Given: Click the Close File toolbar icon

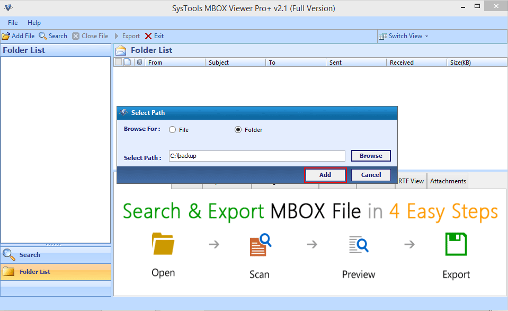Looking at the screenshot, I should [76, 36].
